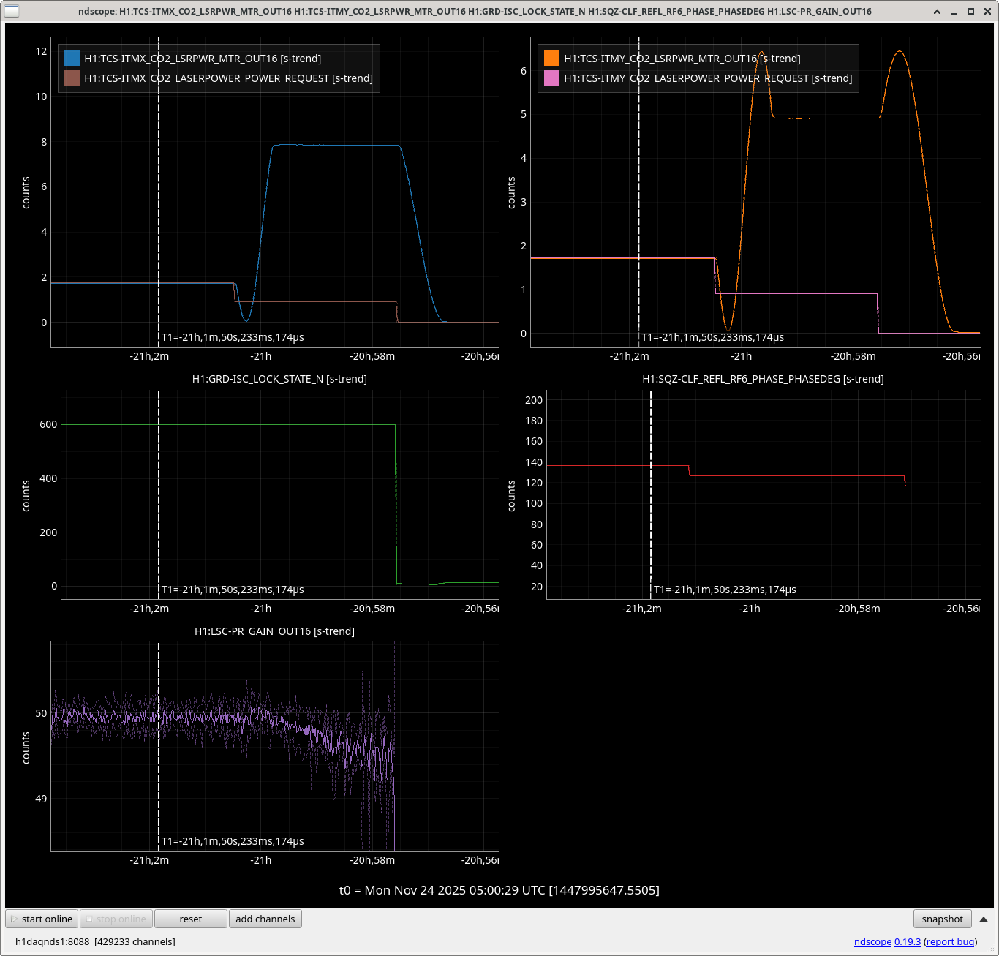Click the 0.19.3 version link

[908, 941]
